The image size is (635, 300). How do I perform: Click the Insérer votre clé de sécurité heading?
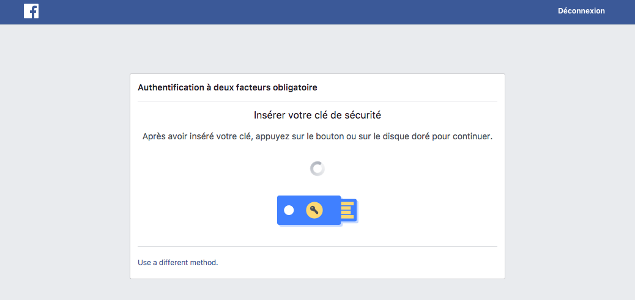pos(317,115)
